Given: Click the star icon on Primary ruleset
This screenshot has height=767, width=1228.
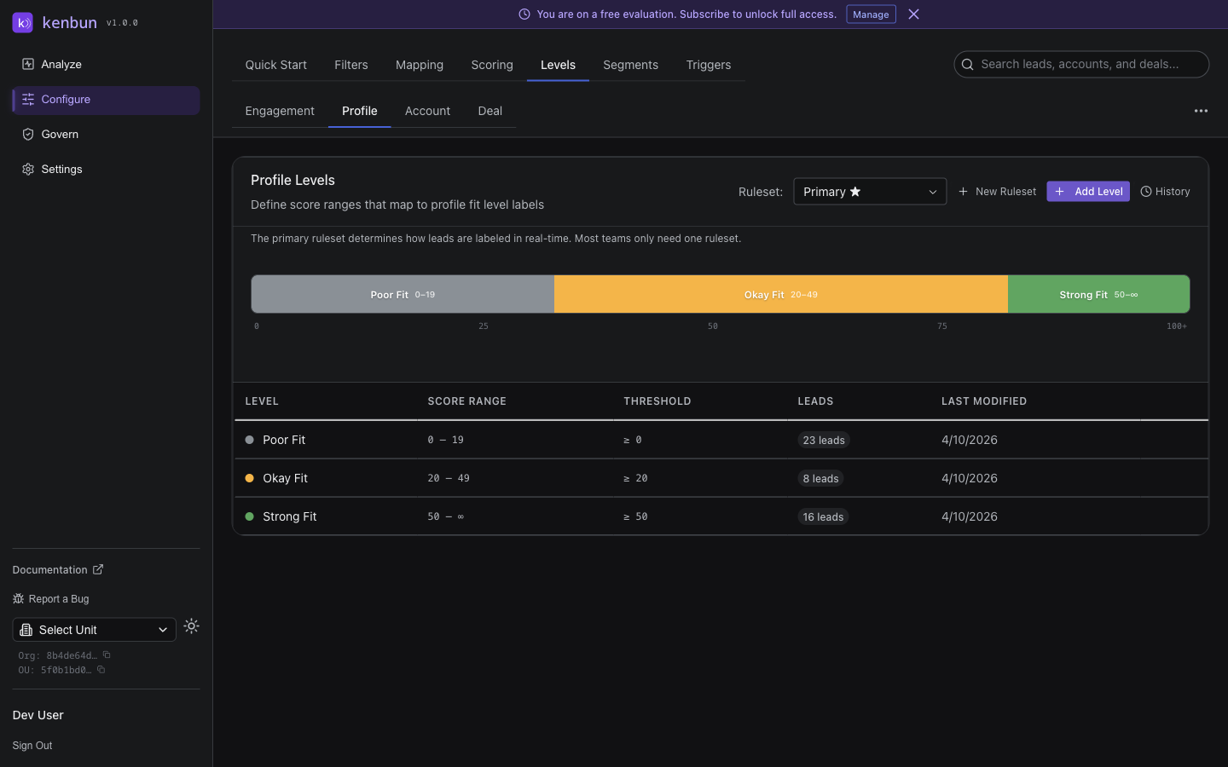Looking at the screenshot, I should click(x=855, y=192).
